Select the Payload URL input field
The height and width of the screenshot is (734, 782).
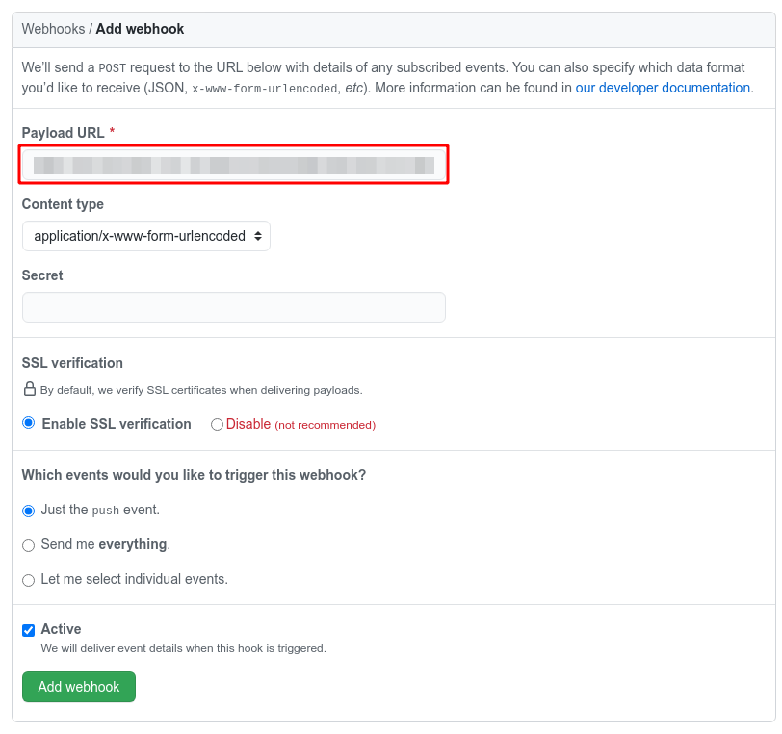(233, 164)
